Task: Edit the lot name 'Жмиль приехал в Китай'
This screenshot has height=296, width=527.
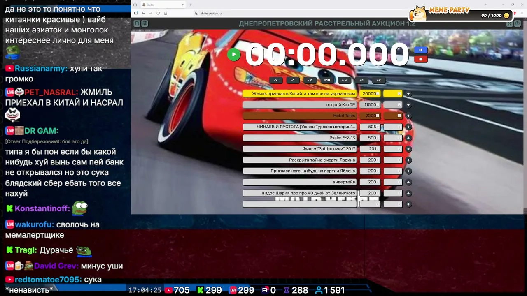Action: [300, 94]
